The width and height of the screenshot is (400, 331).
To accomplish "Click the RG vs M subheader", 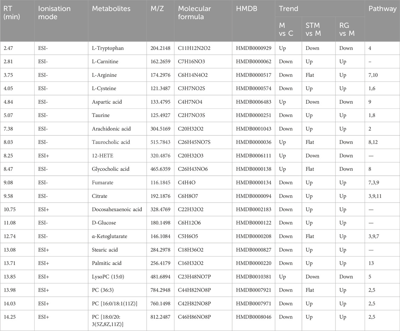I will [346, 29].
